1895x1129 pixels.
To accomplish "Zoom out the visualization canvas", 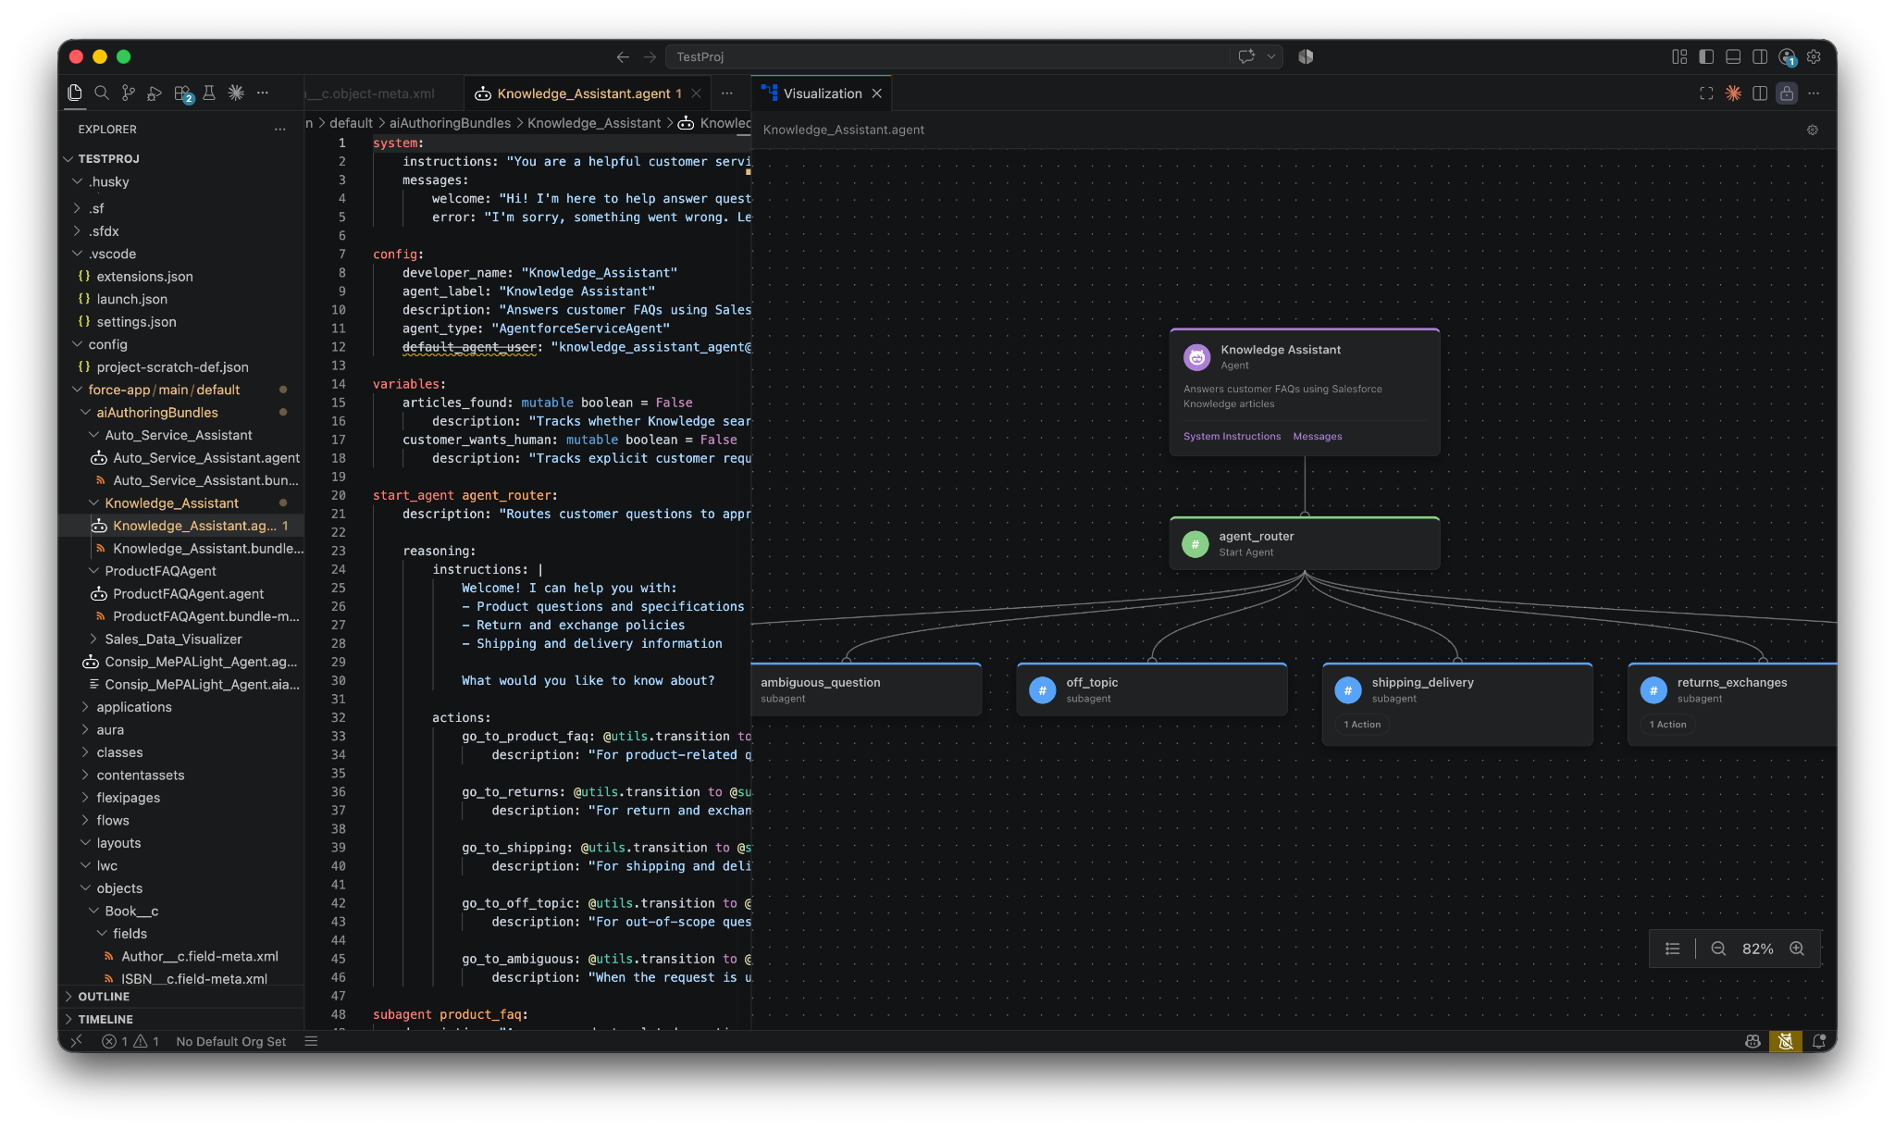I will (1718, 949).
